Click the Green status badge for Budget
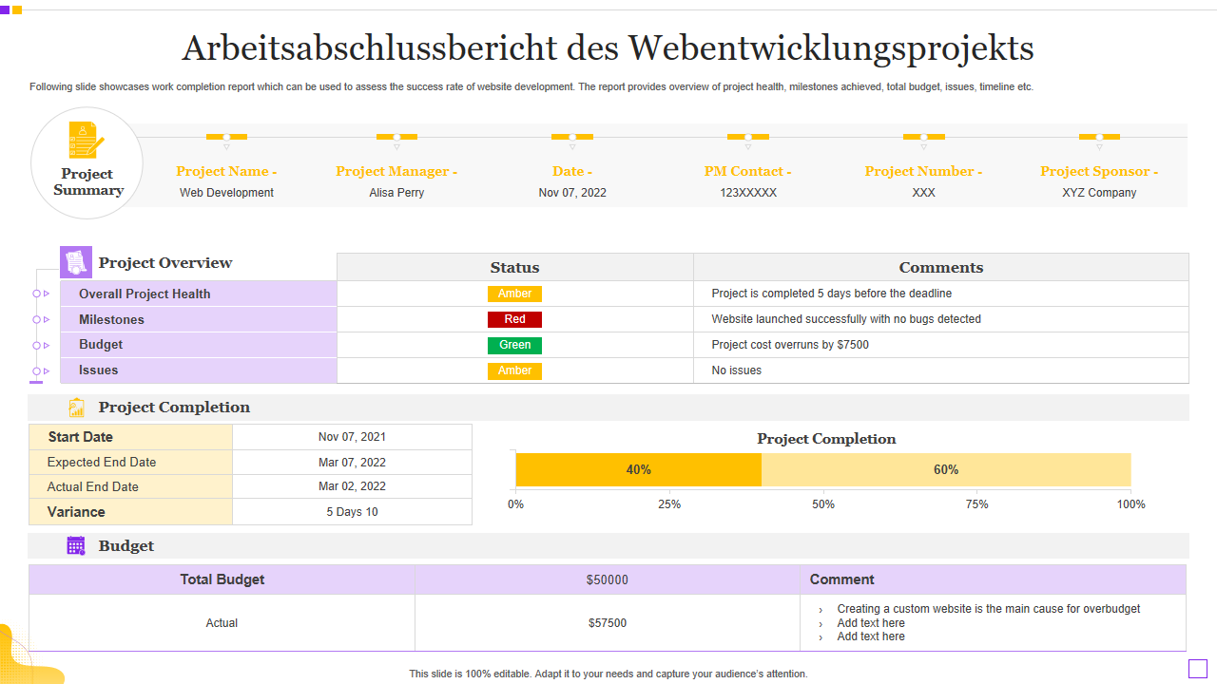The width and height of the screenshot is (1217, 684). click(514, 345)
